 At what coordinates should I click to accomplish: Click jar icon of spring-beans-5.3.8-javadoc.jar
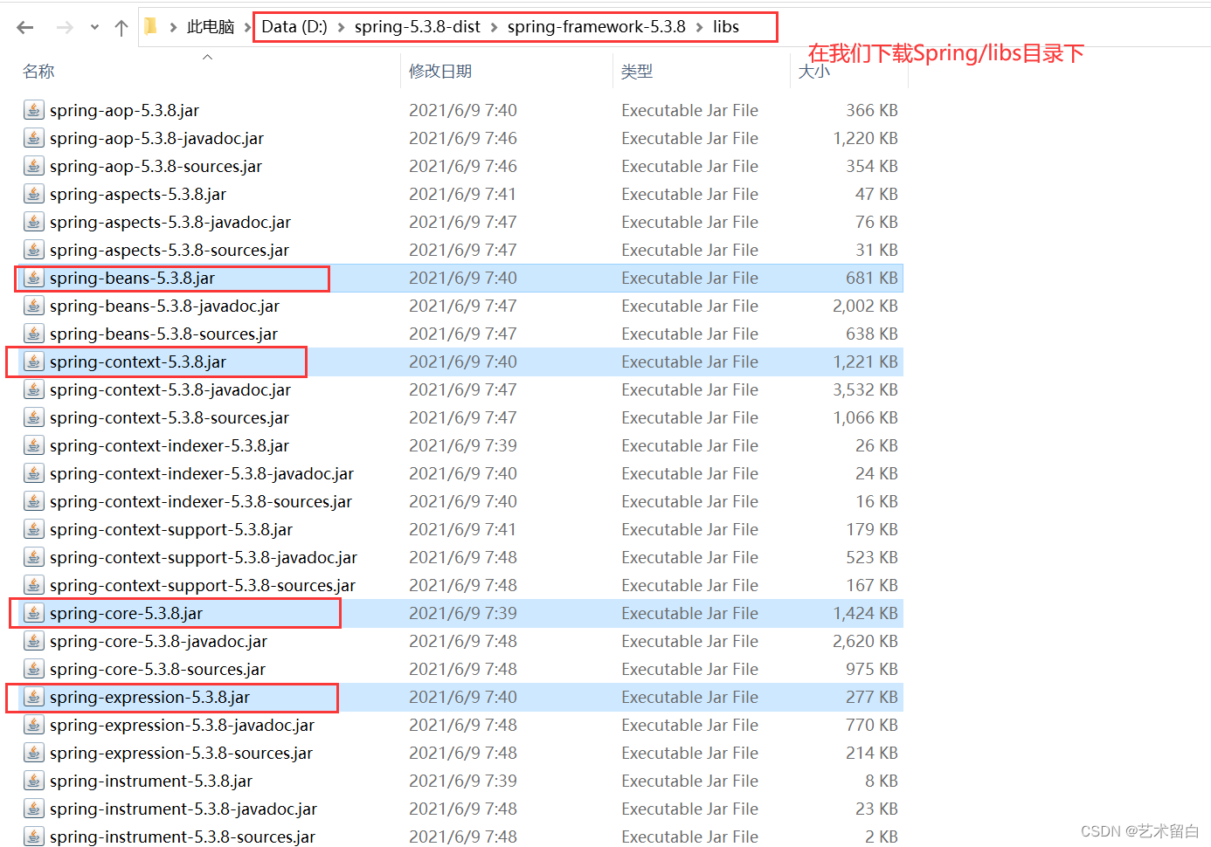pyautogui.click(x=33, y=306)
